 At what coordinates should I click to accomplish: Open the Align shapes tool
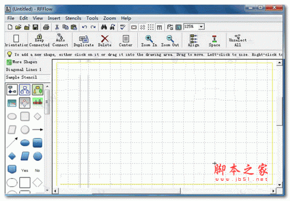(193, 40)
